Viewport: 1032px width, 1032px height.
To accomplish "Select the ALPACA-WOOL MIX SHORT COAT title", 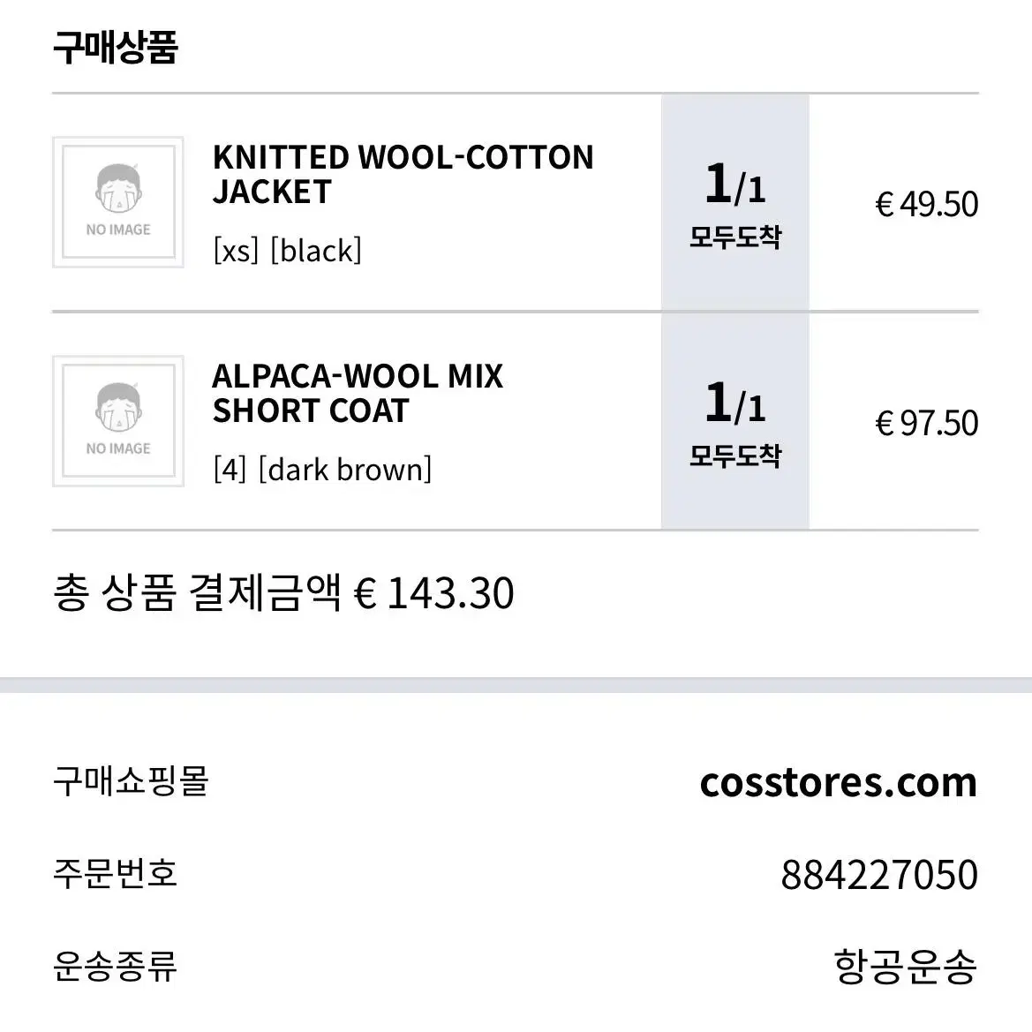I will click(x=358, y=394).
